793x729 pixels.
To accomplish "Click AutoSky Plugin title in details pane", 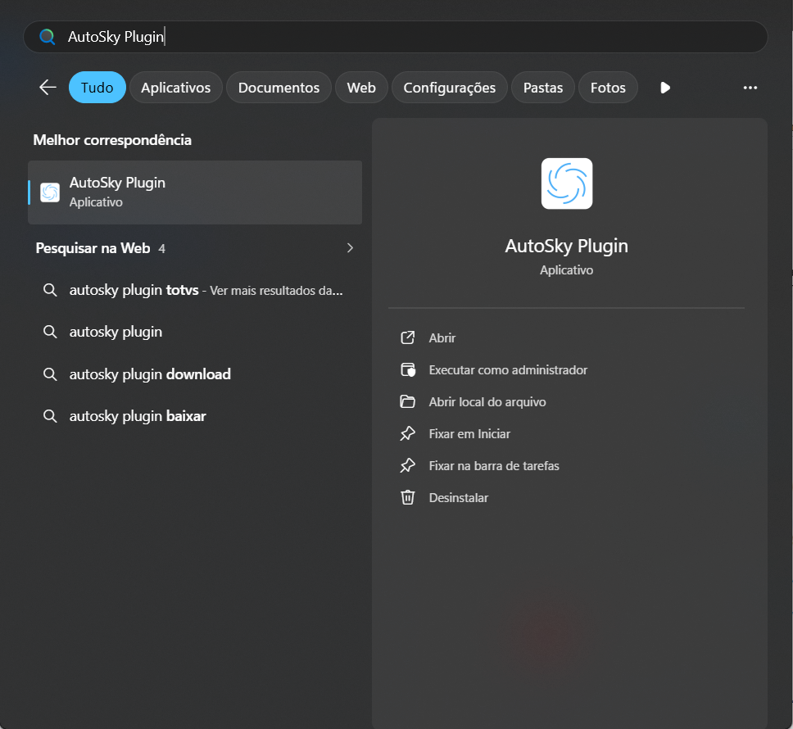I will coord(566,247).
